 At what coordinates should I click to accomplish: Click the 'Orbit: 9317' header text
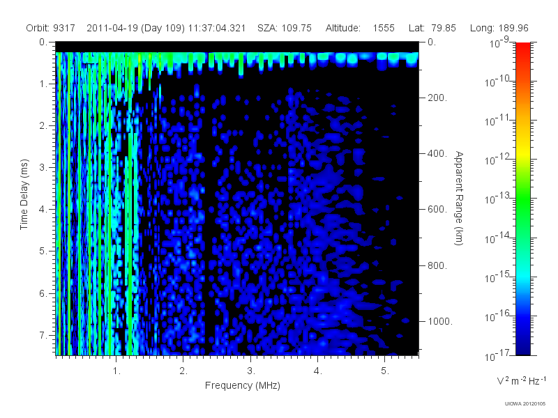50,28
